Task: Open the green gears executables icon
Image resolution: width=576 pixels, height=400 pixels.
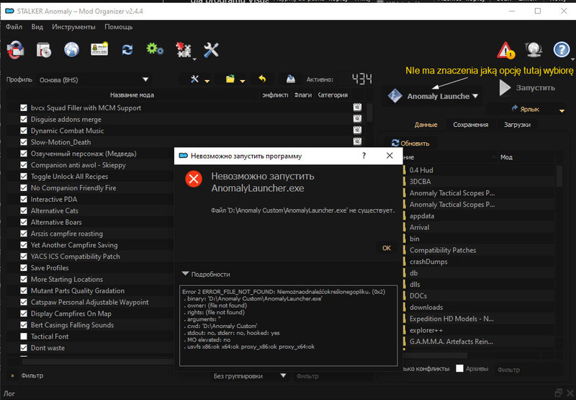Action: tap(155, 50)
